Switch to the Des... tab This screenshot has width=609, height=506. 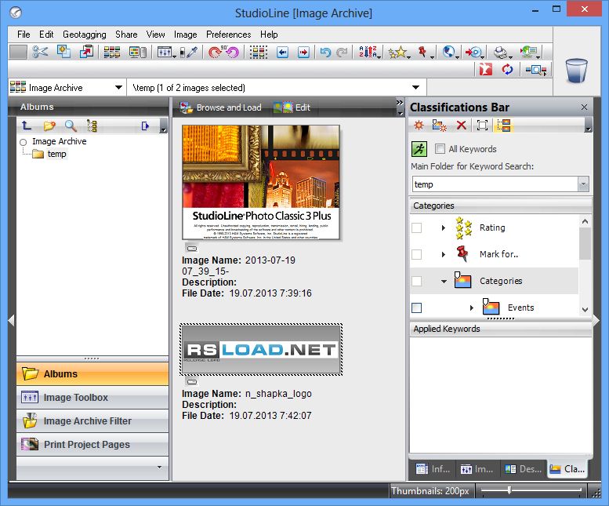click(523, 469)
